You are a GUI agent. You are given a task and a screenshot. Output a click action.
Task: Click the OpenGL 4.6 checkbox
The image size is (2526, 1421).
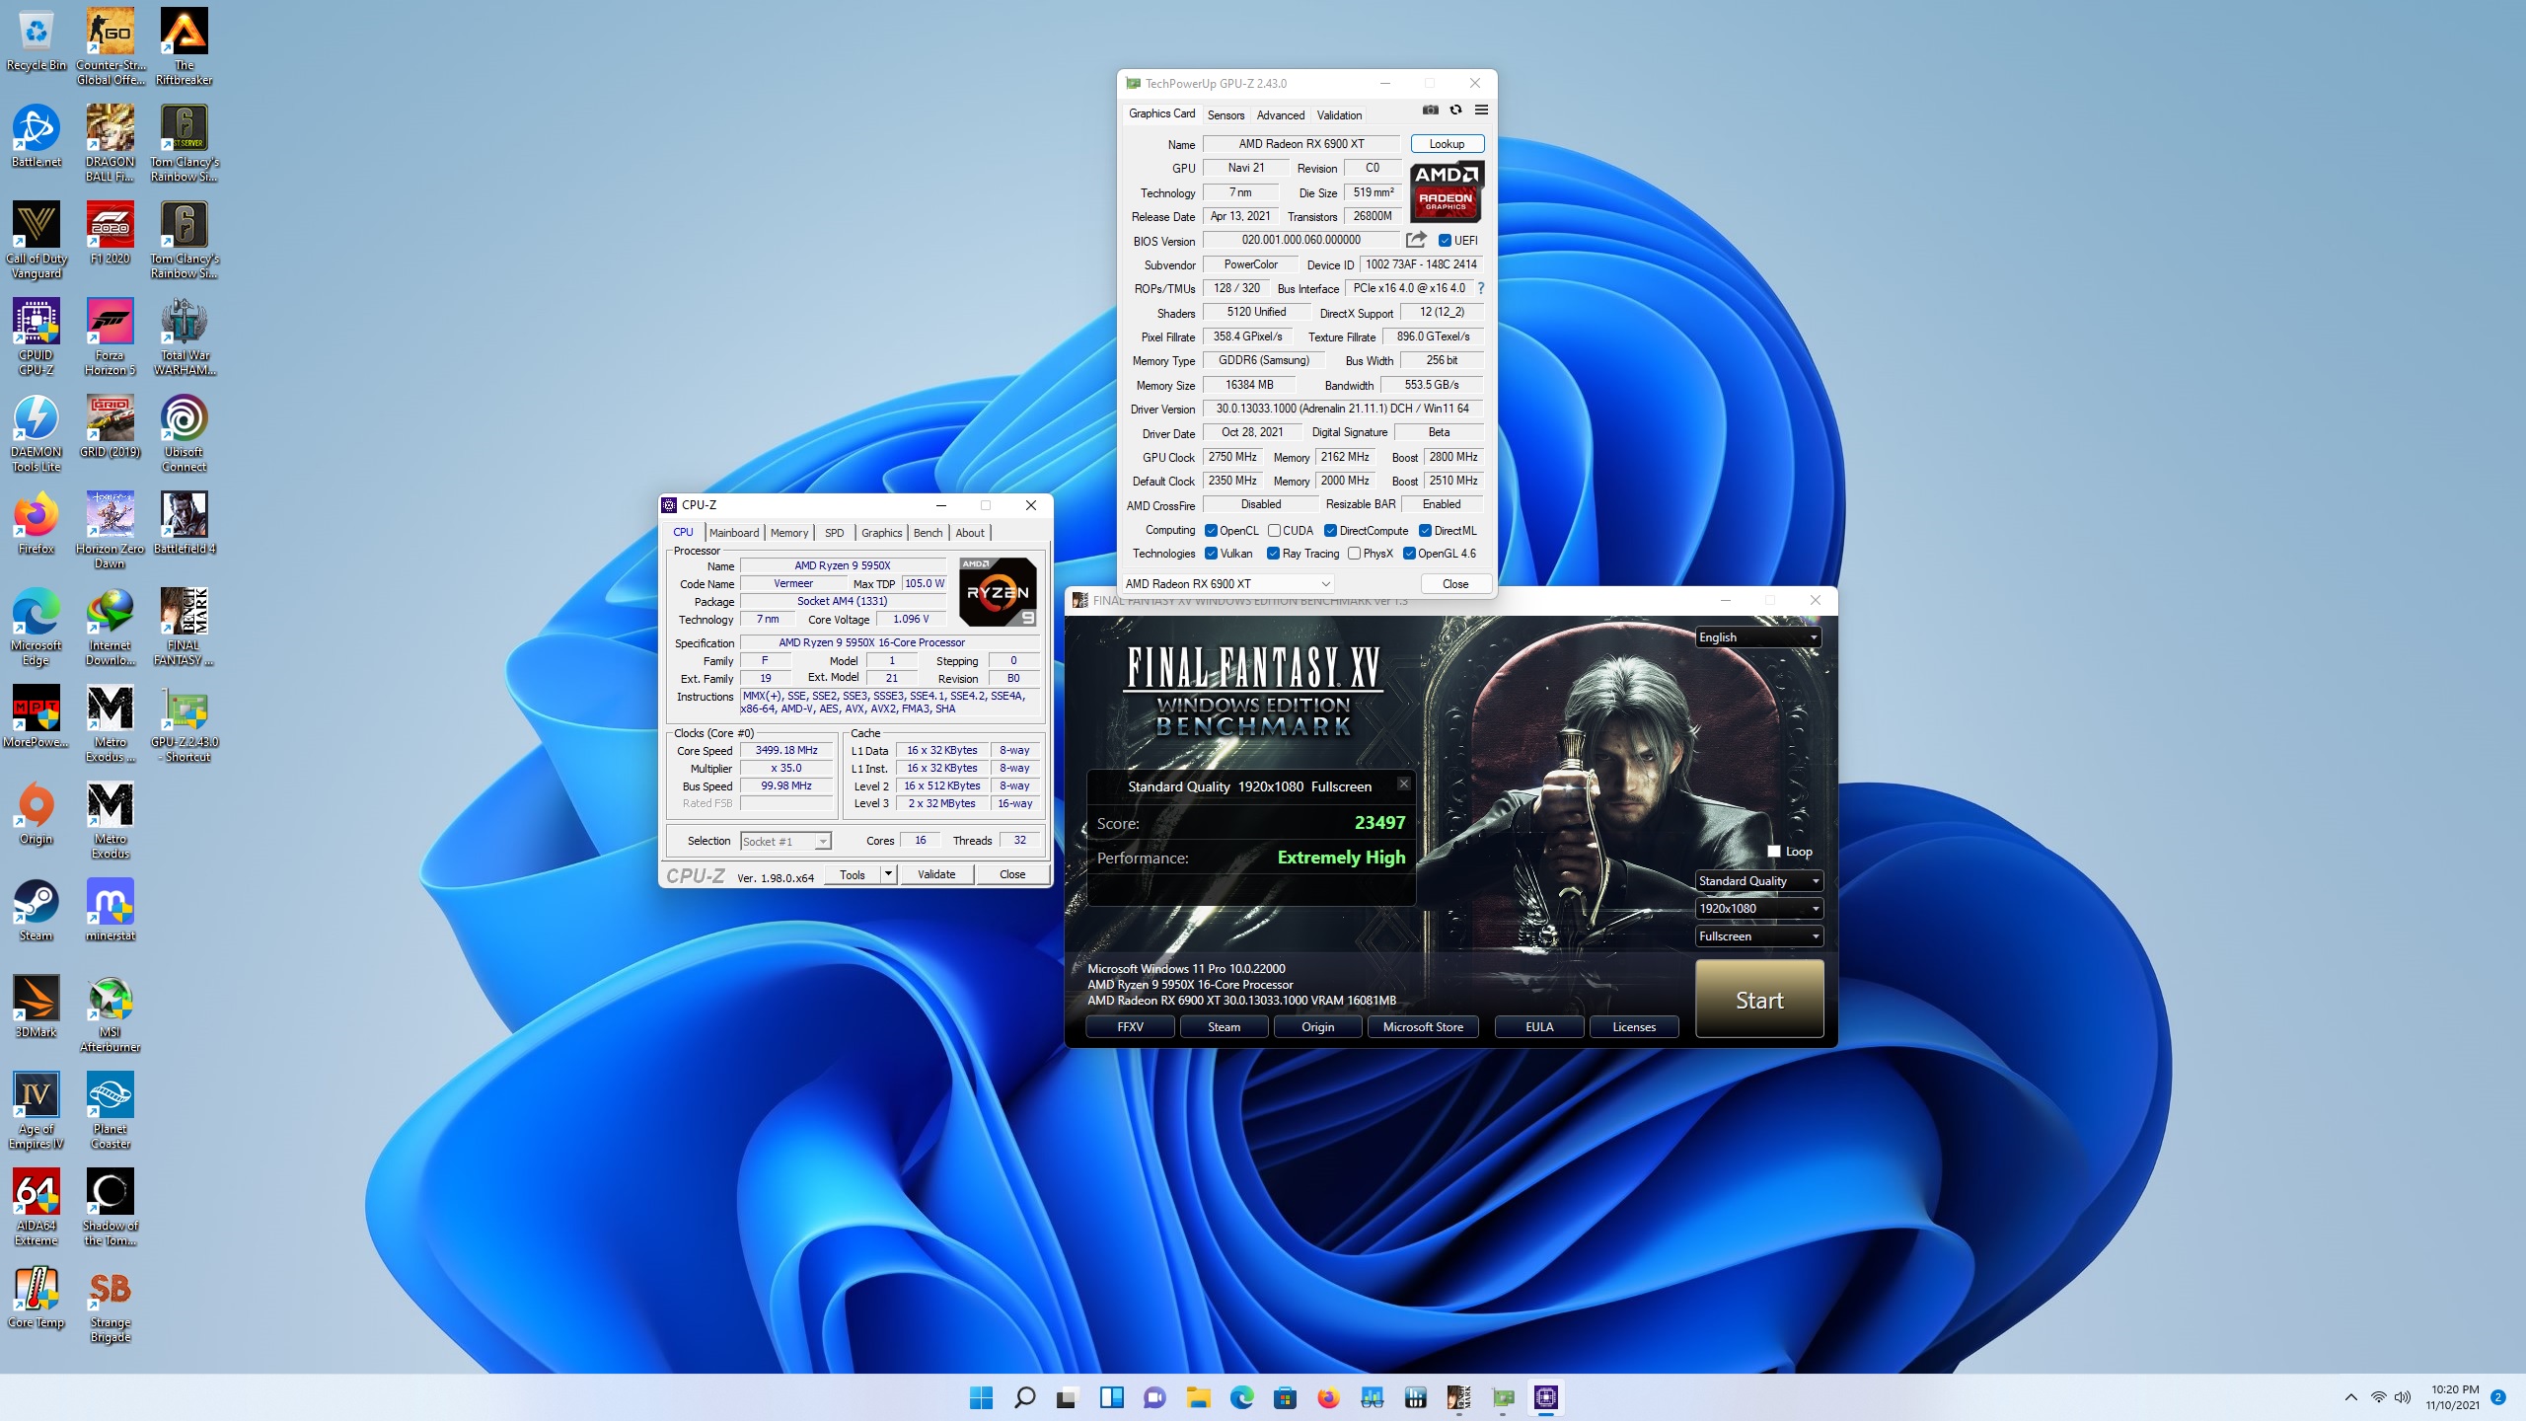point(1409,554)
